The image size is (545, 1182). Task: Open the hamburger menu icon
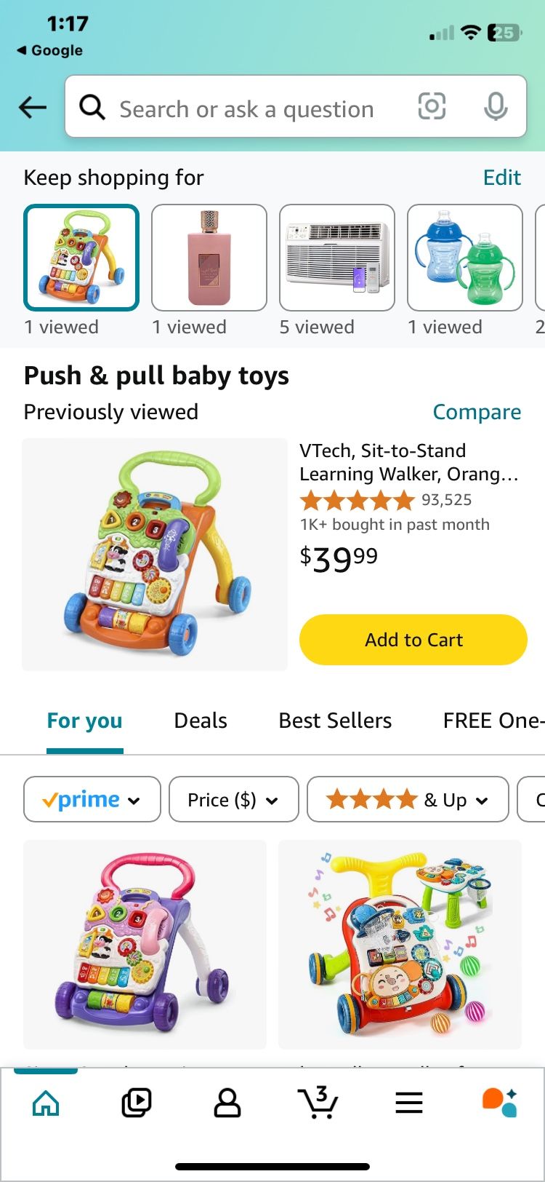pyautogui.click(x=408, y=1103)
